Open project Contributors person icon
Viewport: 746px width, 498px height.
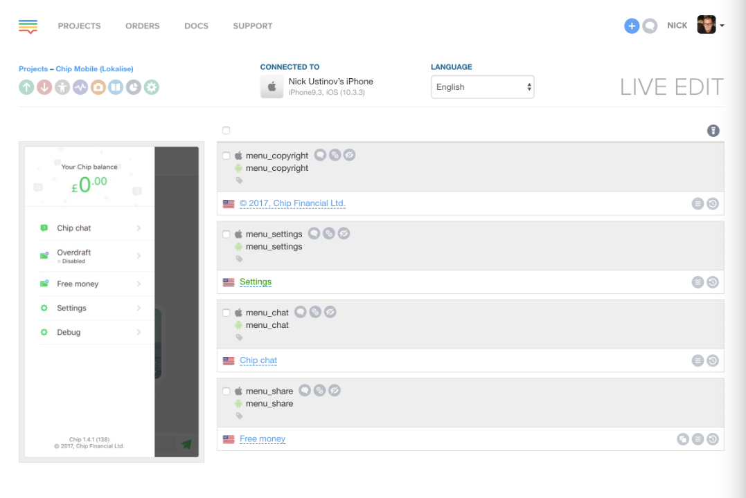pyautogui.click(x=62, y=87)
